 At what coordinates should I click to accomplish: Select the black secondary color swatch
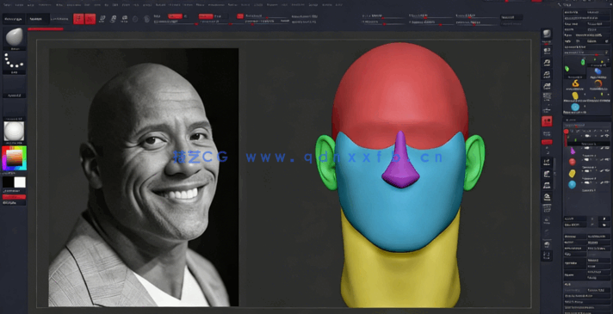pyautogui.click(x=9, y=182)
